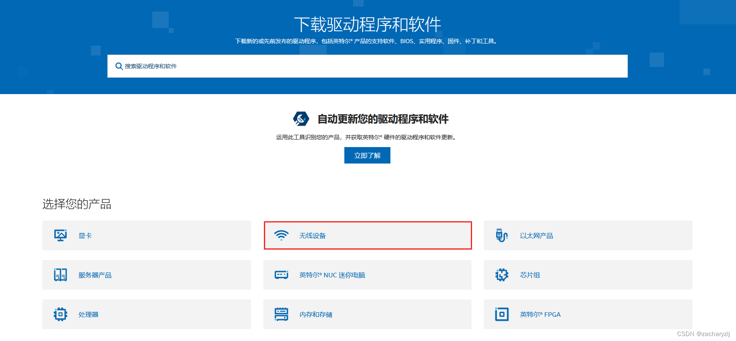Click the search magnifier icon

click(119, 66)
